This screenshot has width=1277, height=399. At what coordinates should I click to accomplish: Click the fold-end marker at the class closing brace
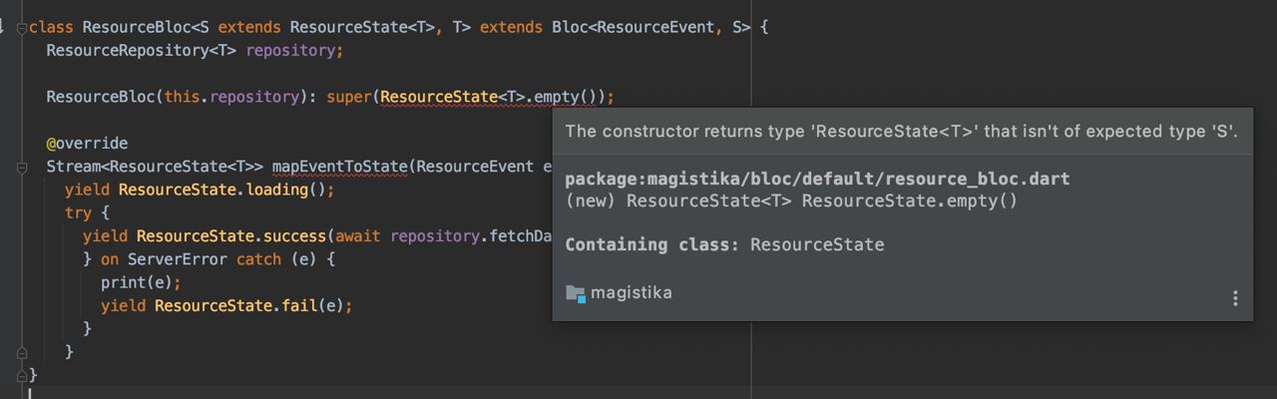[x=21, y=375]
